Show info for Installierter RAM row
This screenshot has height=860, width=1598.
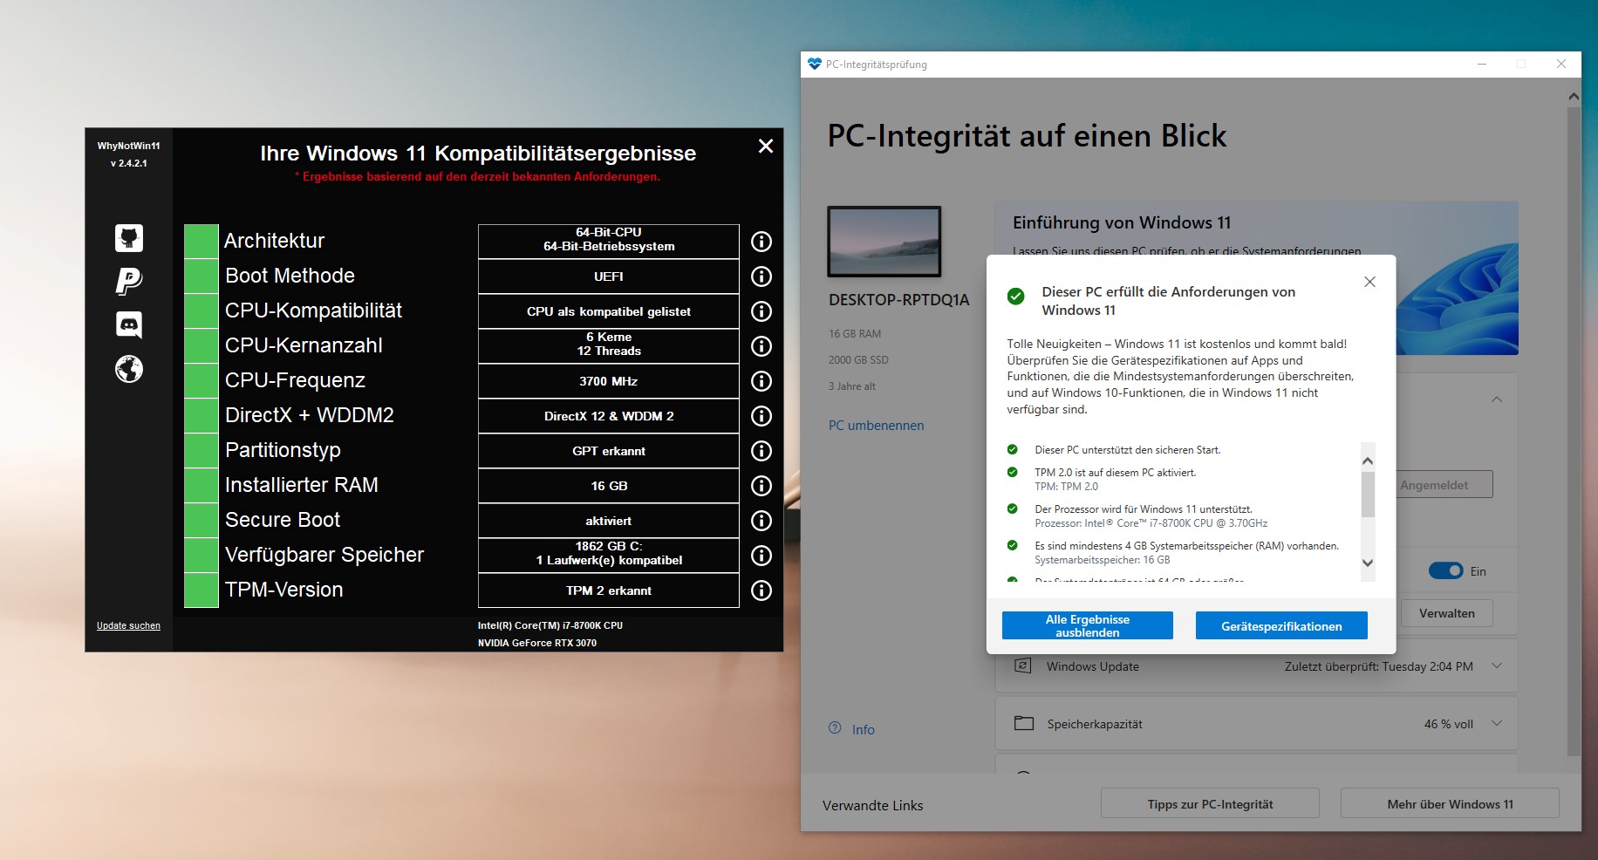pos(761,486)
